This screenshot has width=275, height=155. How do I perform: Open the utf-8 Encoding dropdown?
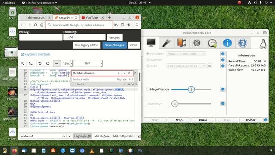pyautogui.click(x=85, y=37)
